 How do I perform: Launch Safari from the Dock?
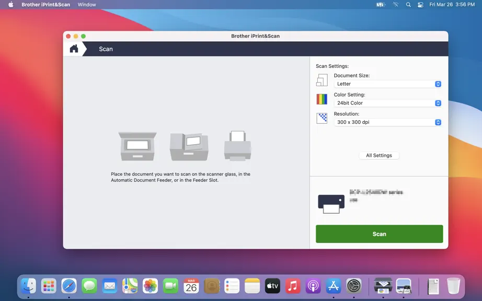[69, 286]
